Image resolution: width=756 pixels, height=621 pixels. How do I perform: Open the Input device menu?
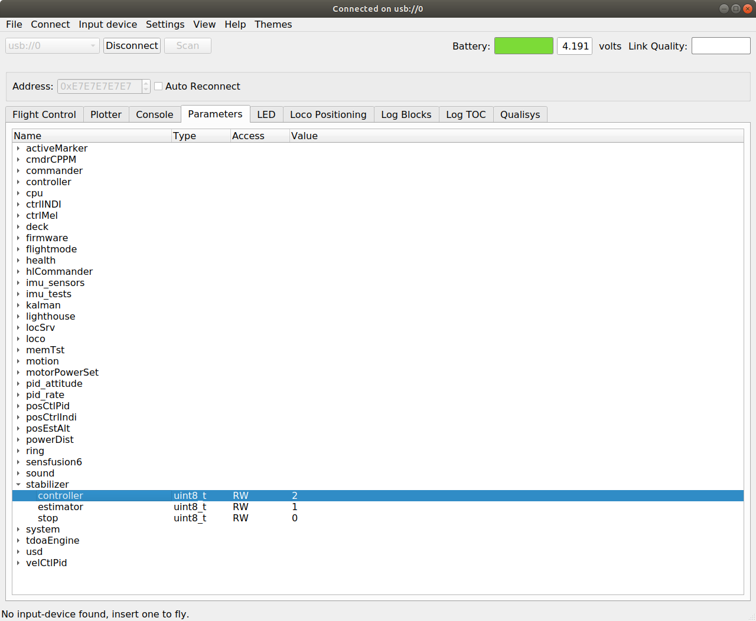pyautogui.click(x=107, y=24)
